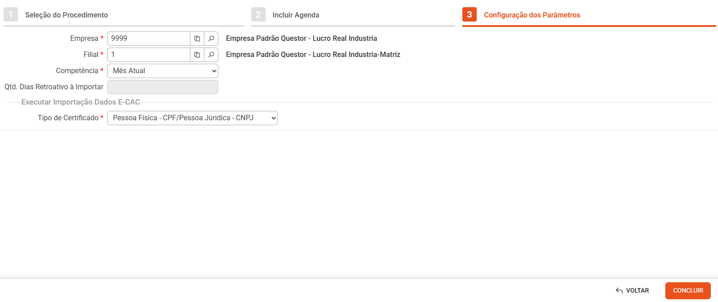
Task: Click the Executar Importação Dados E-CAC heading
Action: click(81, 102)
